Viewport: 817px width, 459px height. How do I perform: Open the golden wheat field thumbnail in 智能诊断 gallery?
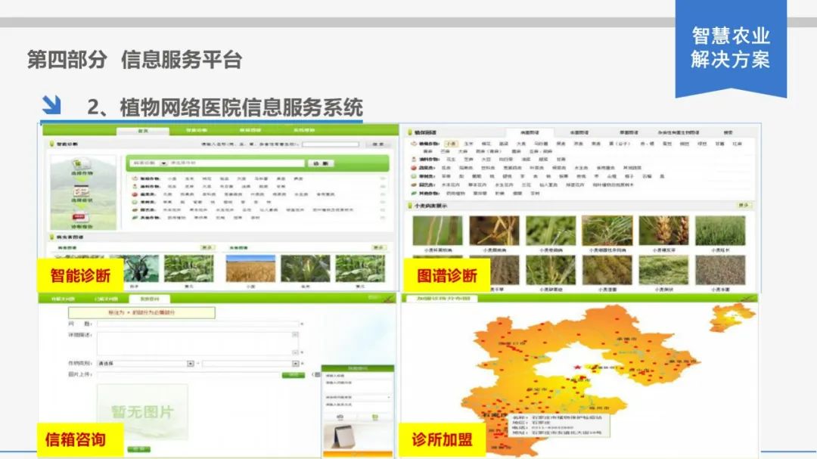coord(250,268)
